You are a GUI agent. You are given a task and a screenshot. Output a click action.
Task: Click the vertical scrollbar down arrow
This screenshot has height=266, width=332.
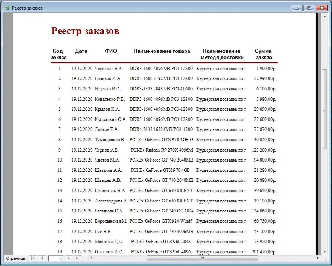pyautogui.click(x=325, y=251)
